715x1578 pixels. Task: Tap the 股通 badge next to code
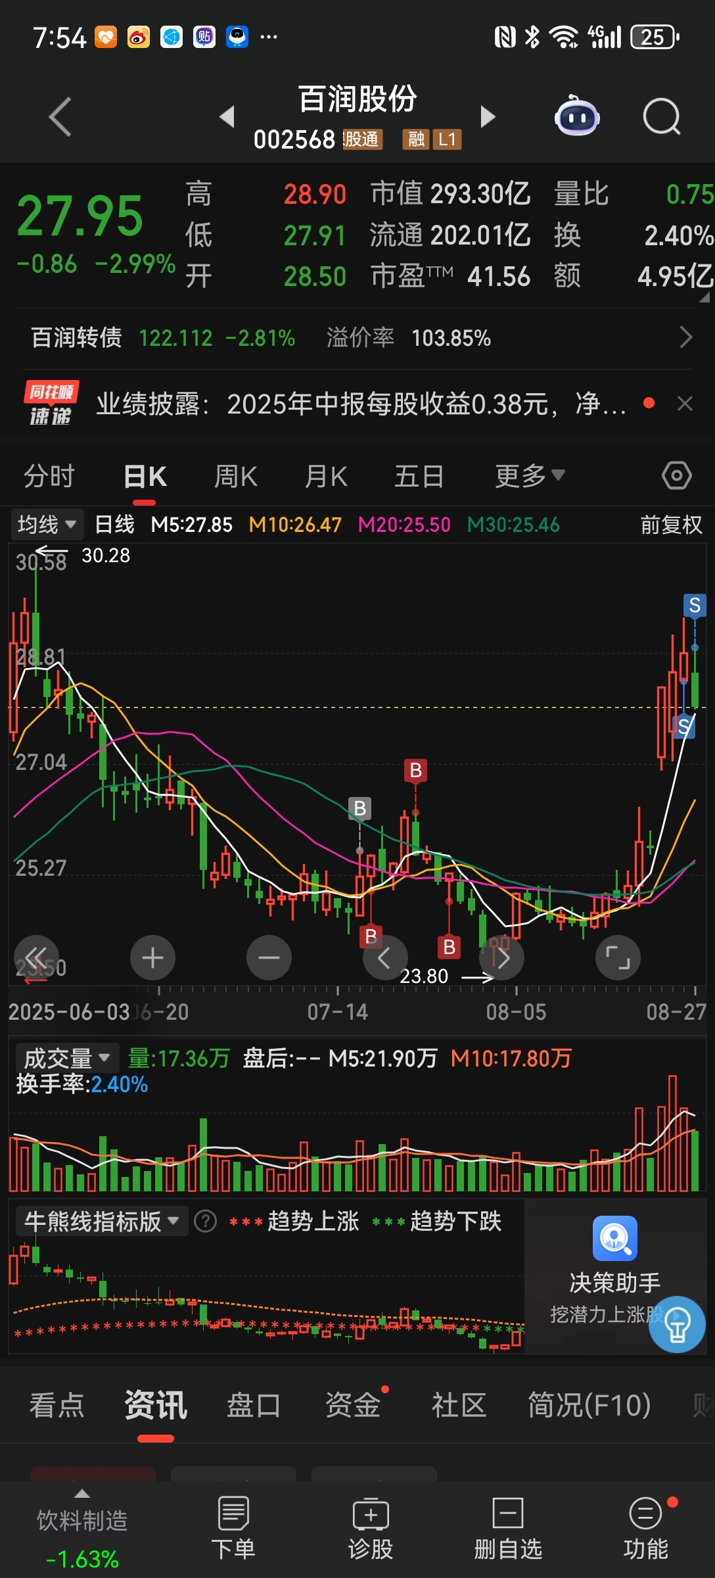tap(362, 139)
